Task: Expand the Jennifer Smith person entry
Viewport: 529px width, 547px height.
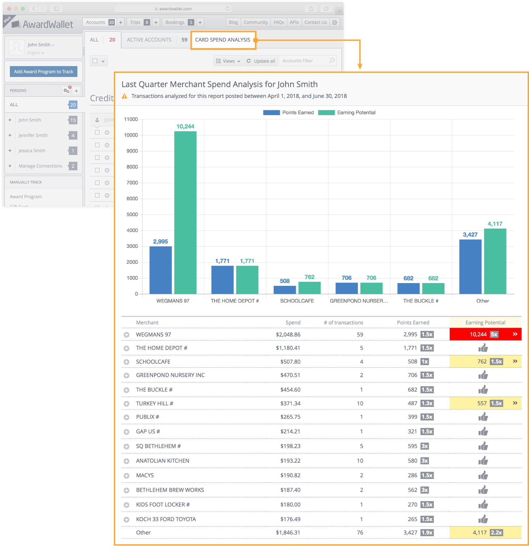Action: click(x=10, y=135)
